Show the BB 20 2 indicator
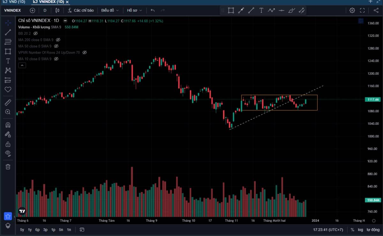This screenshot has height=236, width=383. 35,33
